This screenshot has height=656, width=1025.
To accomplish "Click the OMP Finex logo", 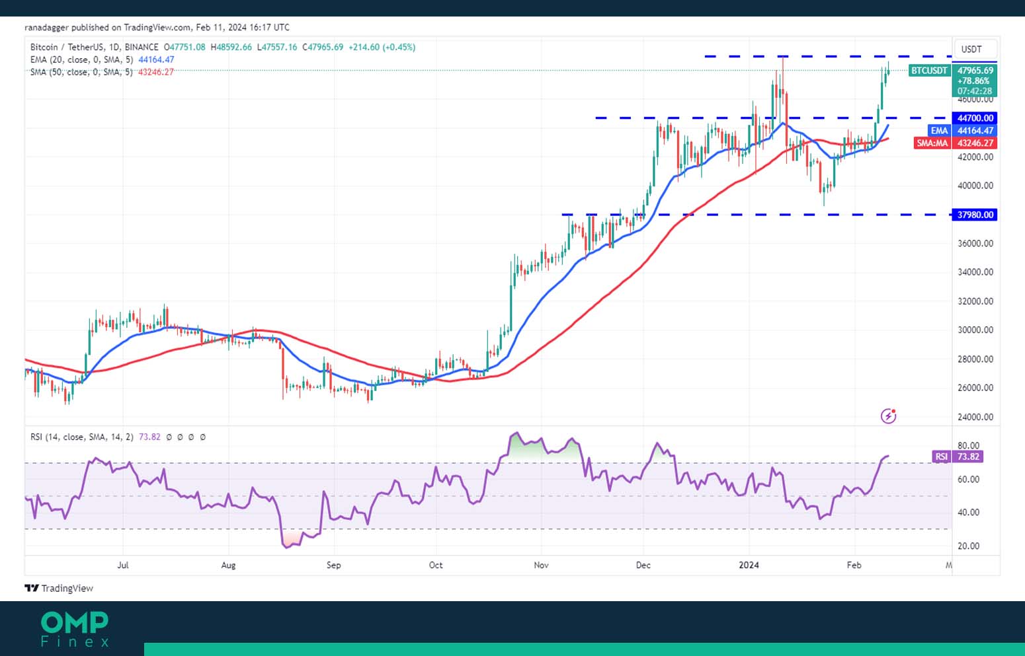I will click(x=75, y=629).
